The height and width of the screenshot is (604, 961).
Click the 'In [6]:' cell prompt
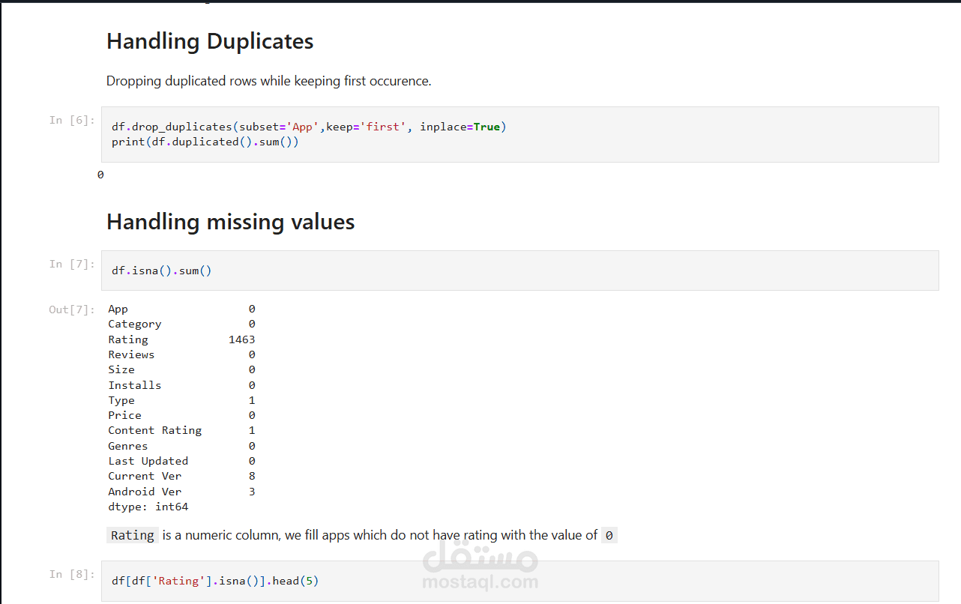(x=72, y=120)
